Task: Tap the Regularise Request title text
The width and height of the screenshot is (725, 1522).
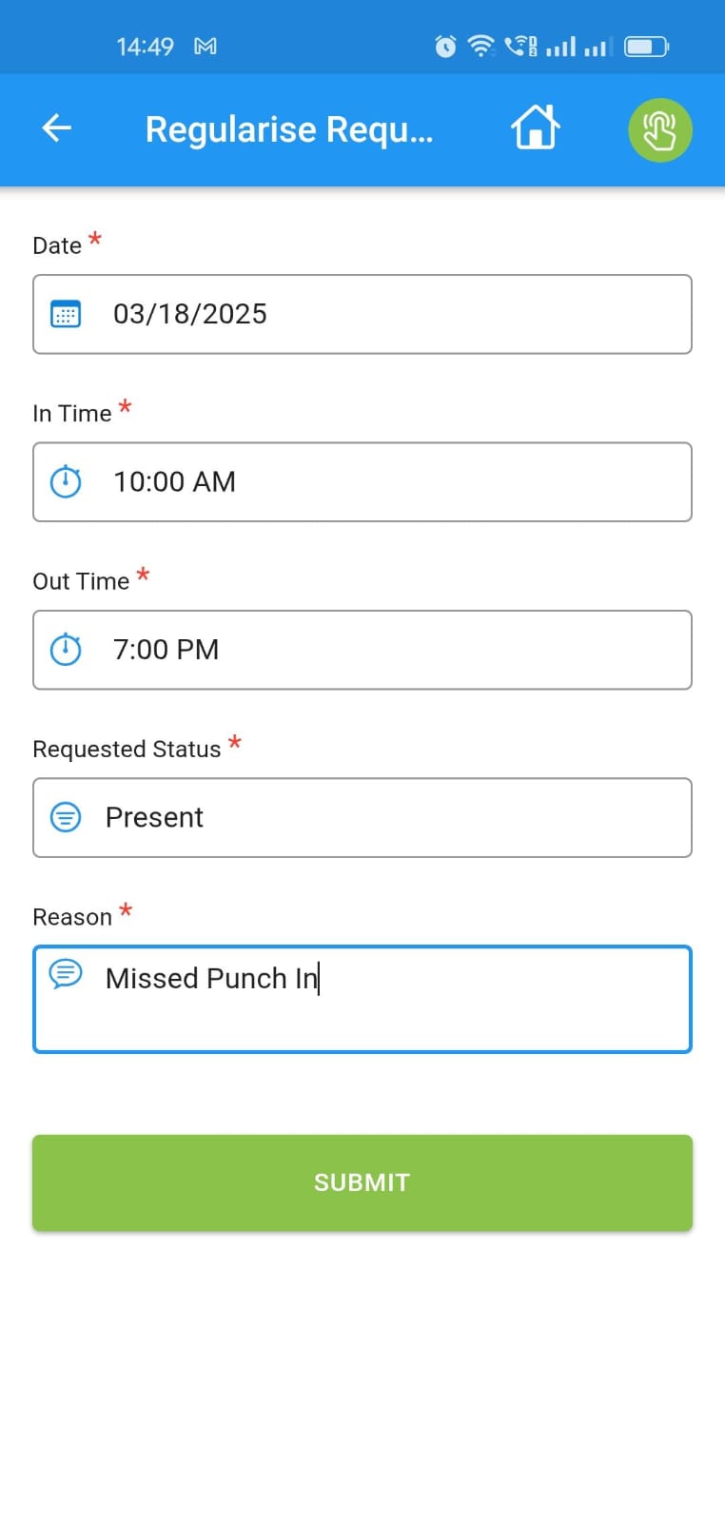Action: (x=289, y=129)
